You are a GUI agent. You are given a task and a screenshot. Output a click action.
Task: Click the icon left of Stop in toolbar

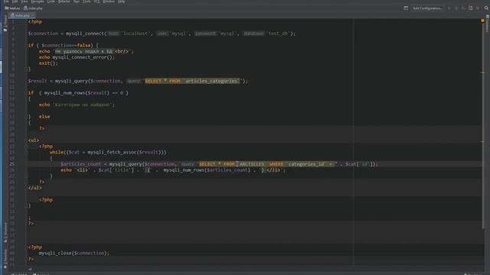tap(471, 8)
